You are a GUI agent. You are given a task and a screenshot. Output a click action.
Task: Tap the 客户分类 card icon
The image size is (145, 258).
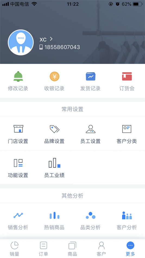pyautogui.click(x=127, y=129)
